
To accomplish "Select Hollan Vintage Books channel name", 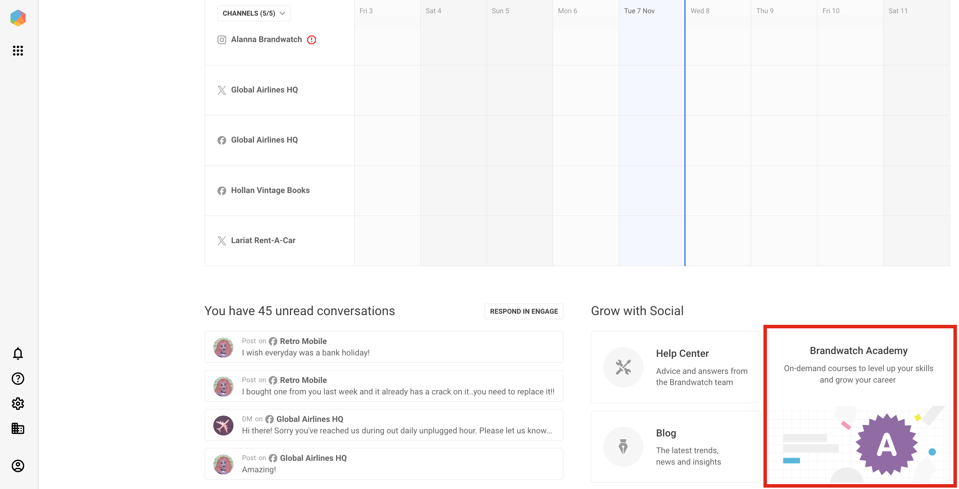I will pos(270,190).
